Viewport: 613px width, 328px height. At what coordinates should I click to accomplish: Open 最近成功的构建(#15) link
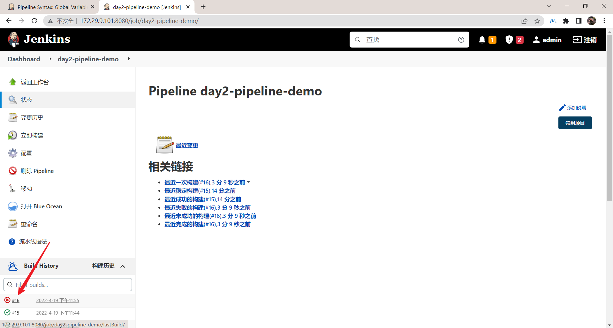pos(203,199)
